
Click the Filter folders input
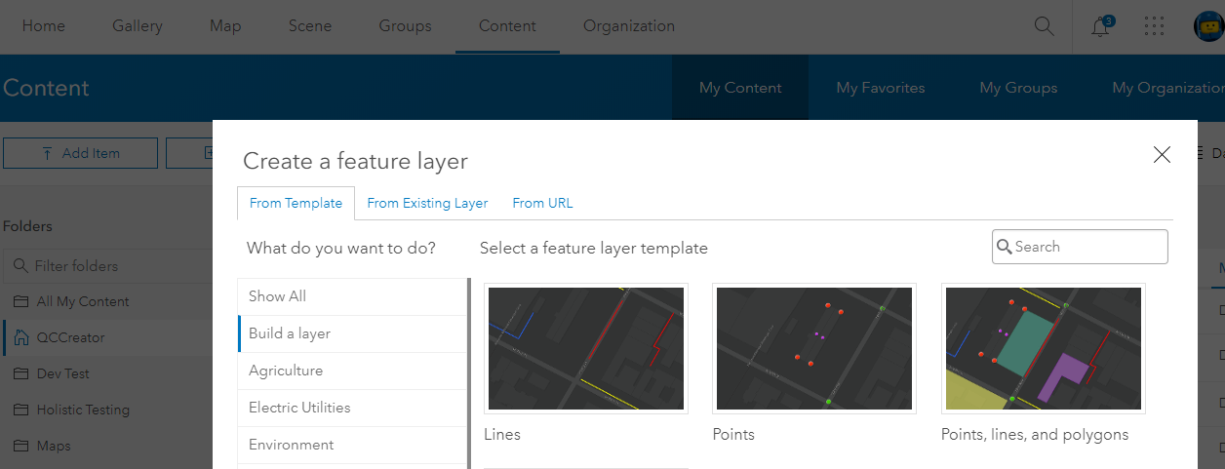tap(107, 266)
